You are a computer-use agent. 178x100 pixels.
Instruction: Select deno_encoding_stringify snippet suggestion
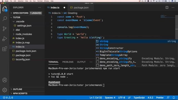tap(136, 58)
